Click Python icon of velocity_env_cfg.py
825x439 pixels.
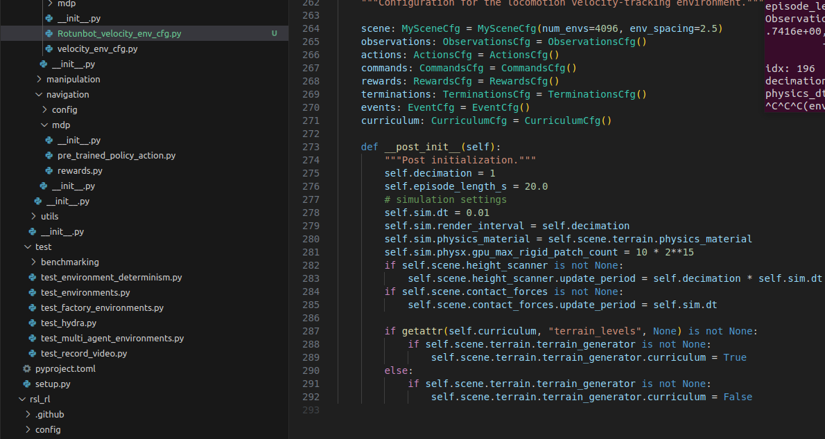(x=49, y=48)
